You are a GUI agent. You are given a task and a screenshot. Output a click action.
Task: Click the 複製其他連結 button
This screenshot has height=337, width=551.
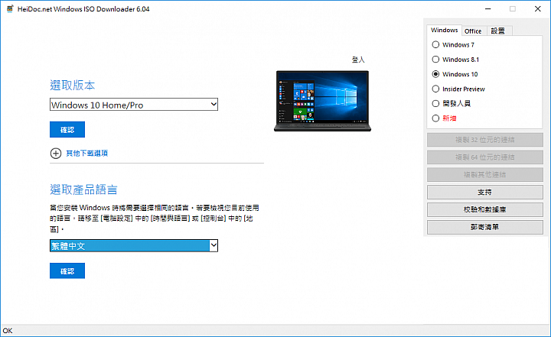[x=485, y=174]
